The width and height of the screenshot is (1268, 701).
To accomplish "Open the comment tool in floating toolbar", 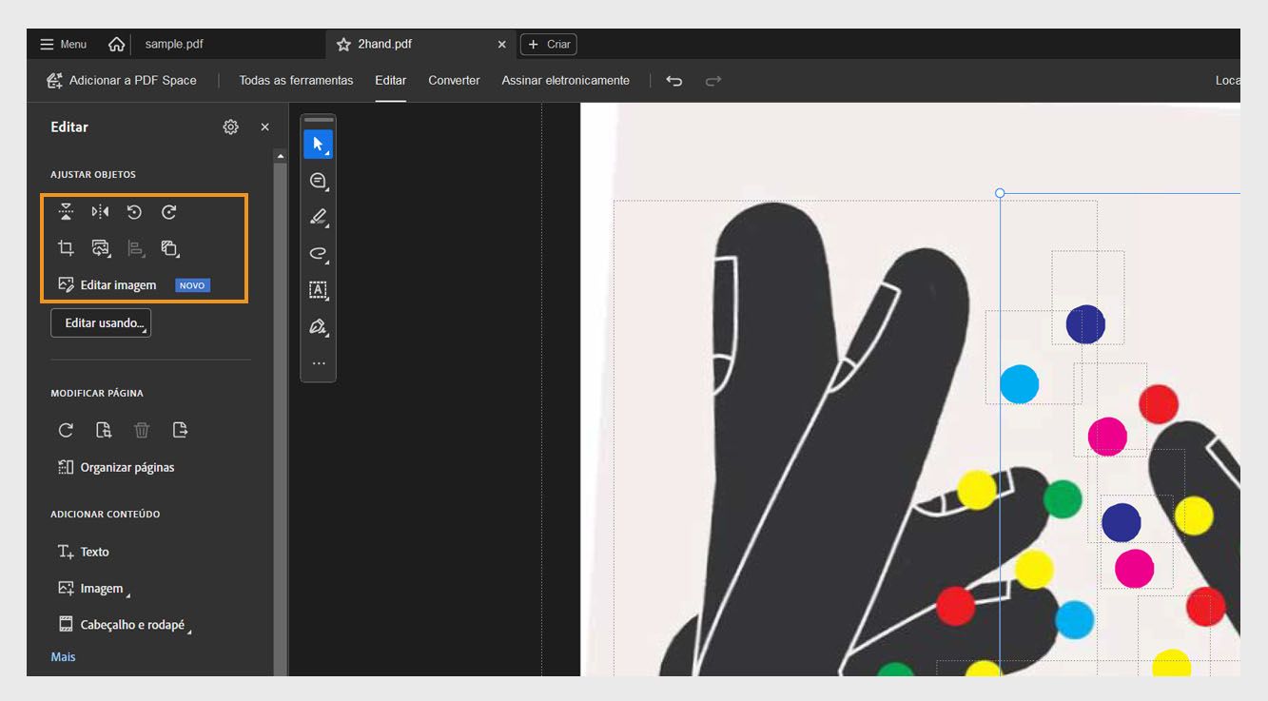I will 319,181.
